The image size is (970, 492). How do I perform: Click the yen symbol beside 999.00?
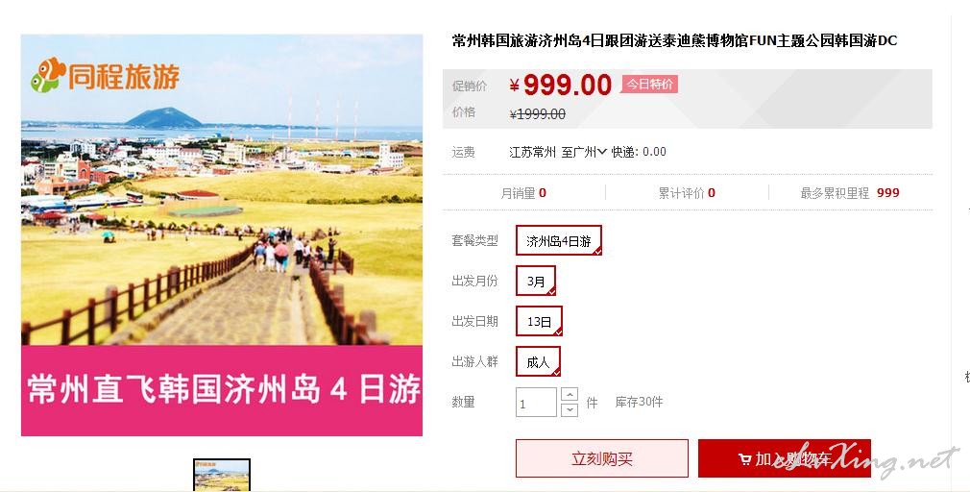(x=514, y=86)
